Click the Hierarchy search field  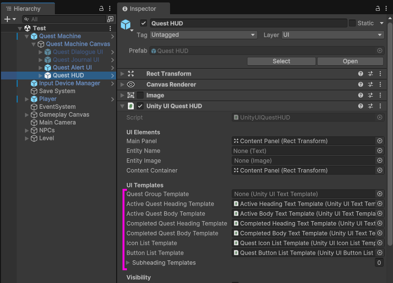[65, 19]
